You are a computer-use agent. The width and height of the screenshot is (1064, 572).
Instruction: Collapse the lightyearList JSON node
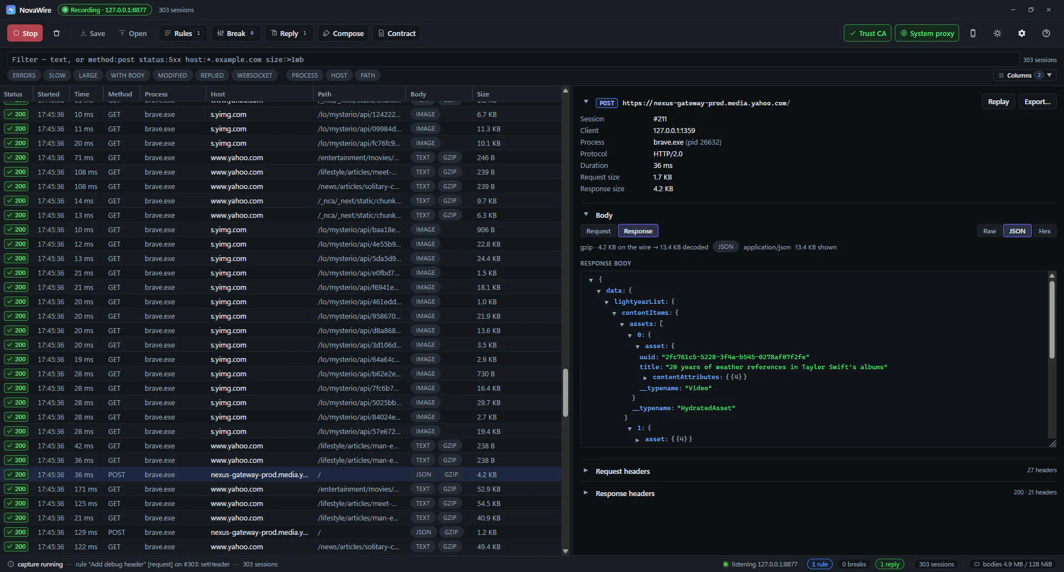coord(606,302)
